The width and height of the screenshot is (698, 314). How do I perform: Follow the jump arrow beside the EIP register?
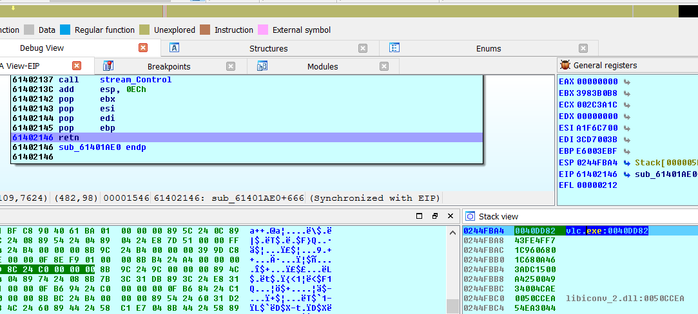pyautogui.click(x=626, y=174)
